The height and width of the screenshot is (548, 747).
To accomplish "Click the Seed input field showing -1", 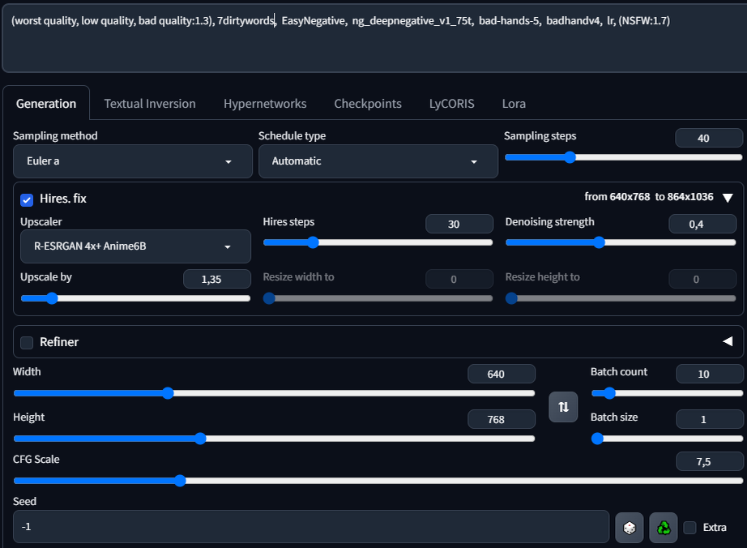I will tap(311, 527).
